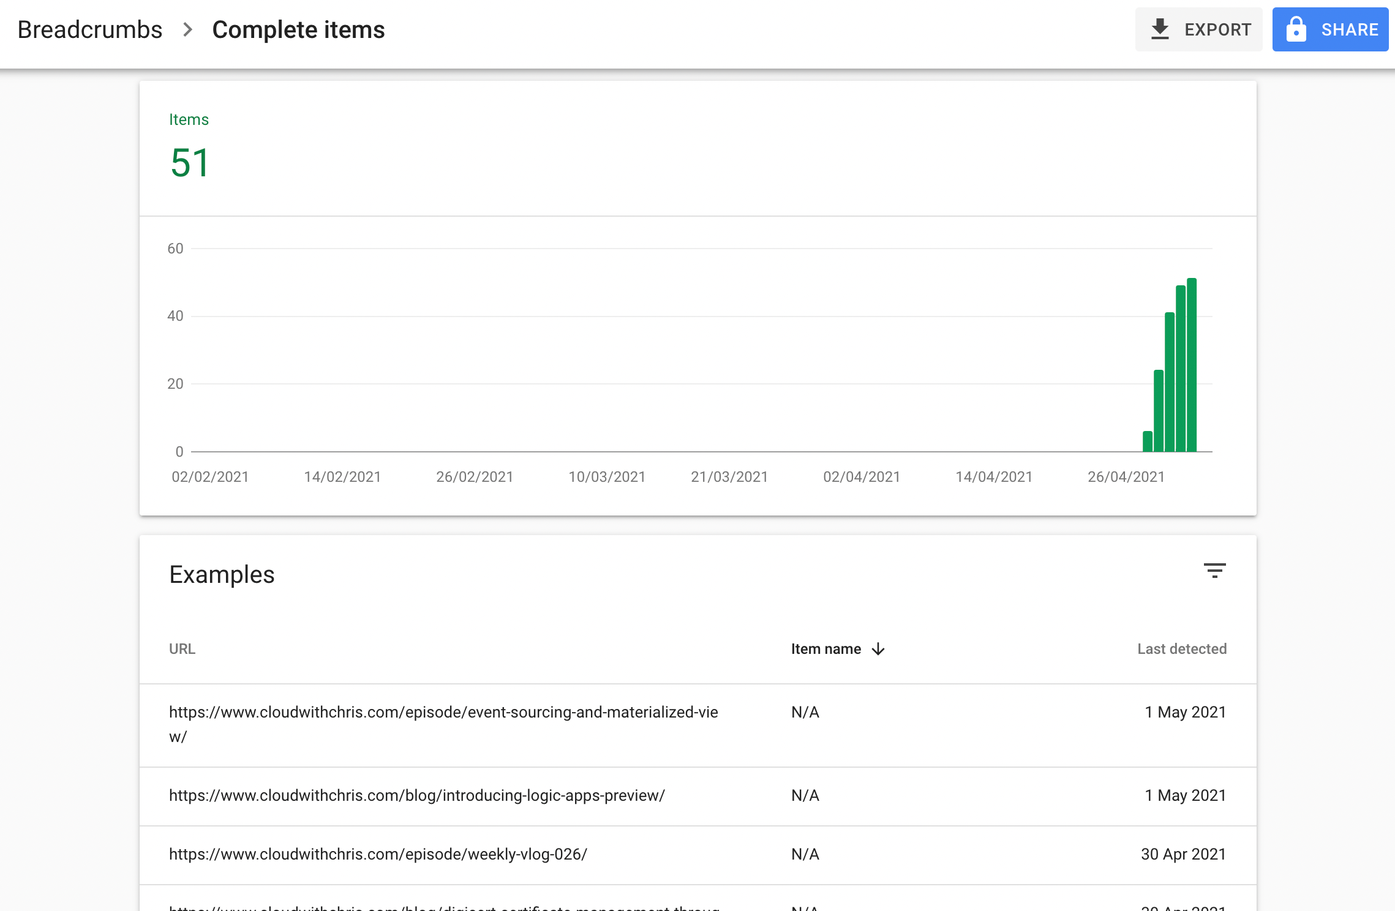The image size is (1395, 911).
Task: Click the green Items count 51
Action: pyautogui.click(x=189, y=163)
